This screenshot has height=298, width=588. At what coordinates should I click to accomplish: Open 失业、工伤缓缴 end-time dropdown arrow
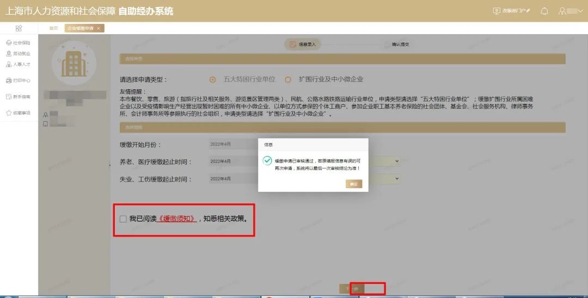pyautogui.click(x=397, y=179)
